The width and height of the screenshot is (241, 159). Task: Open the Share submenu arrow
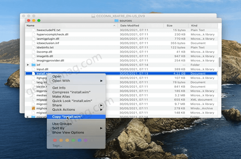(x=101, y=105)
